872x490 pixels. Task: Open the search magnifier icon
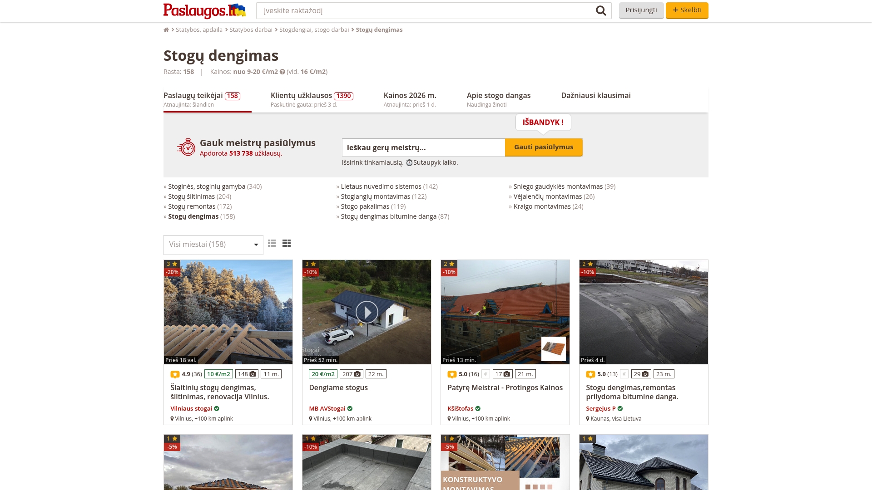click(x=600, y=10)
